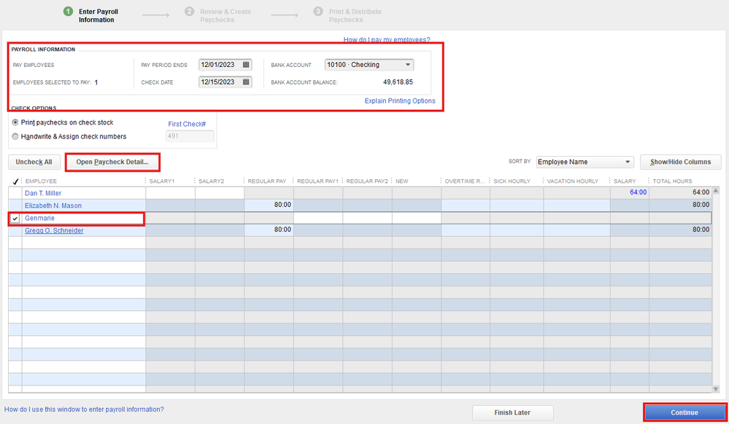Screen dimensions: 729x424
Task: Click the check mark column header icon
Action: pos(15,181)
